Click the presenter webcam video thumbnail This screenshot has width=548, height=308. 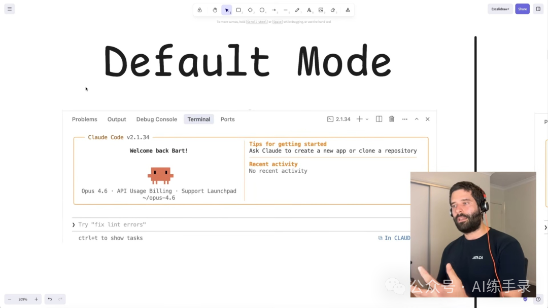[473, 235]
